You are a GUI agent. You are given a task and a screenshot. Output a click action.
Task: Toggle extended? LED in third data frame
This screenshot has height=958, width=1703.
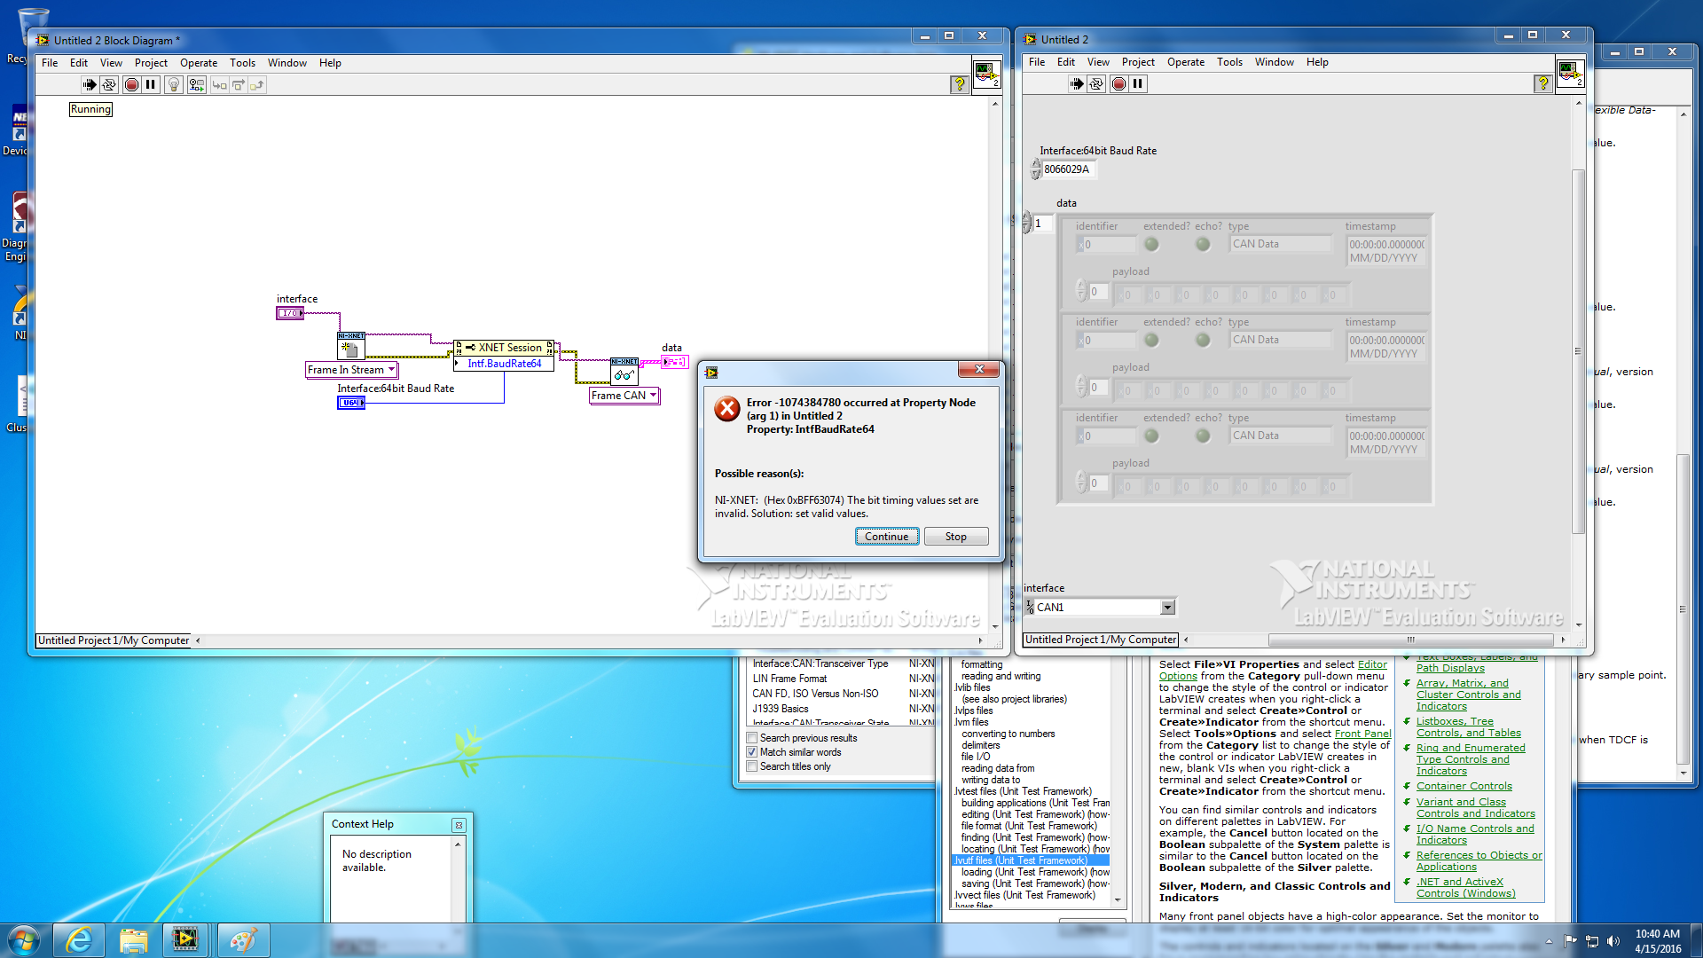pyautogui.click(x=1151, y=436)
